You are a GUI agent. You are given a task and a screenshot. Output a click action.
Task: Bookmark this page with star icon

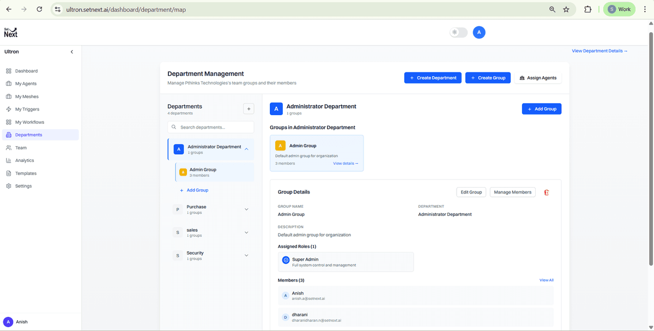[566, 9]
